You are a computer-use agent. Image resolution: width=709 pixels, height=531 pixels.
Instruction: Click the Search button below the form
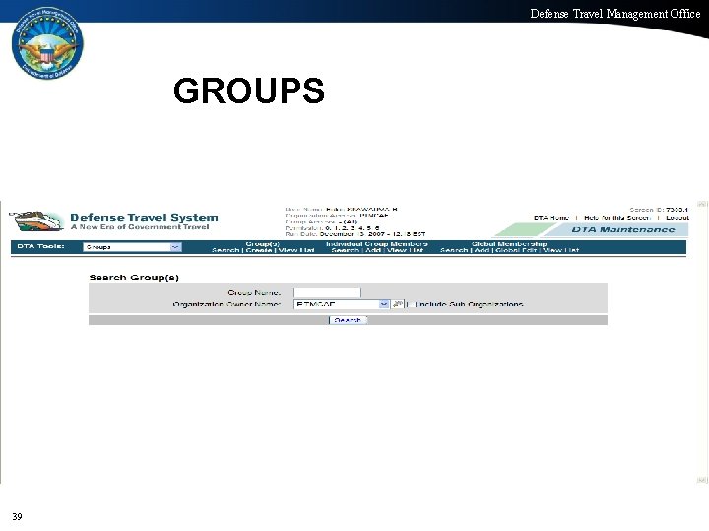[x=348, y=320]
